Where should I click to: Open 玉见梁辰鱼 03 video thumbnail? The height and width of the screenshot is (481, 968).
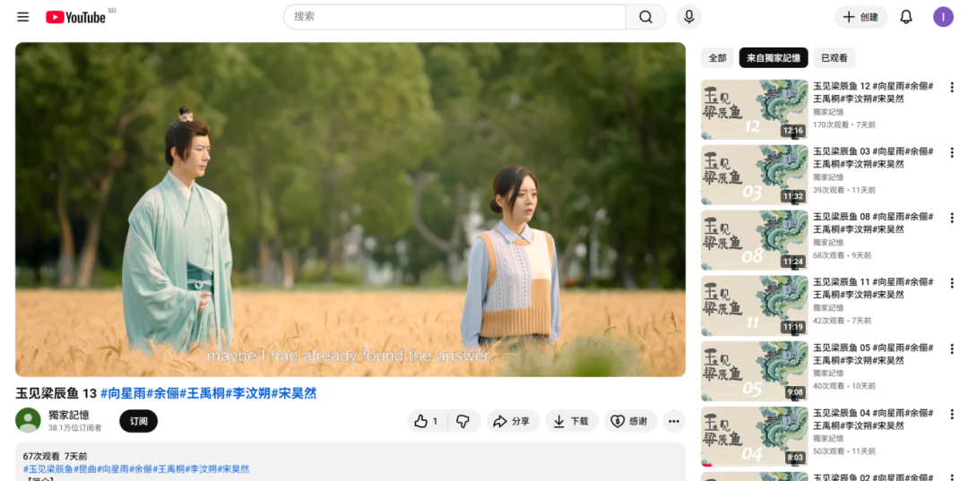[x=754, y=175]
